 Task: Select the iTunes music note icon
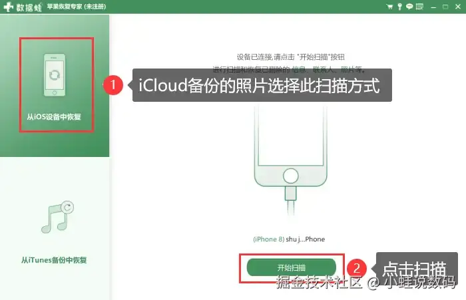point(58,217)
